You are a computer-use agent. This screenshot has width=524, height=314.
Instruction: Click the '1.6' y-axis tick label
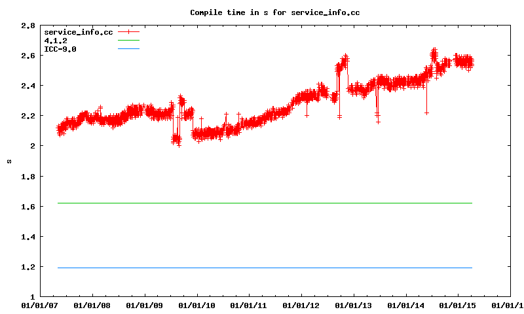click(28, 207)
